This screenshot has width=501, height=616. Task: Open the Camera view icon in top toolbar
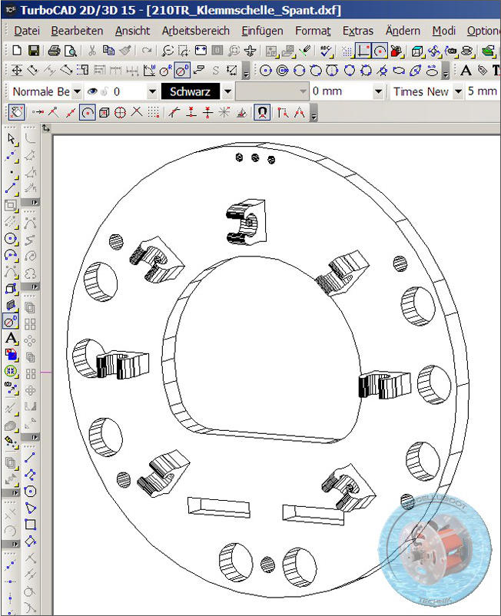tap(451, 50)
